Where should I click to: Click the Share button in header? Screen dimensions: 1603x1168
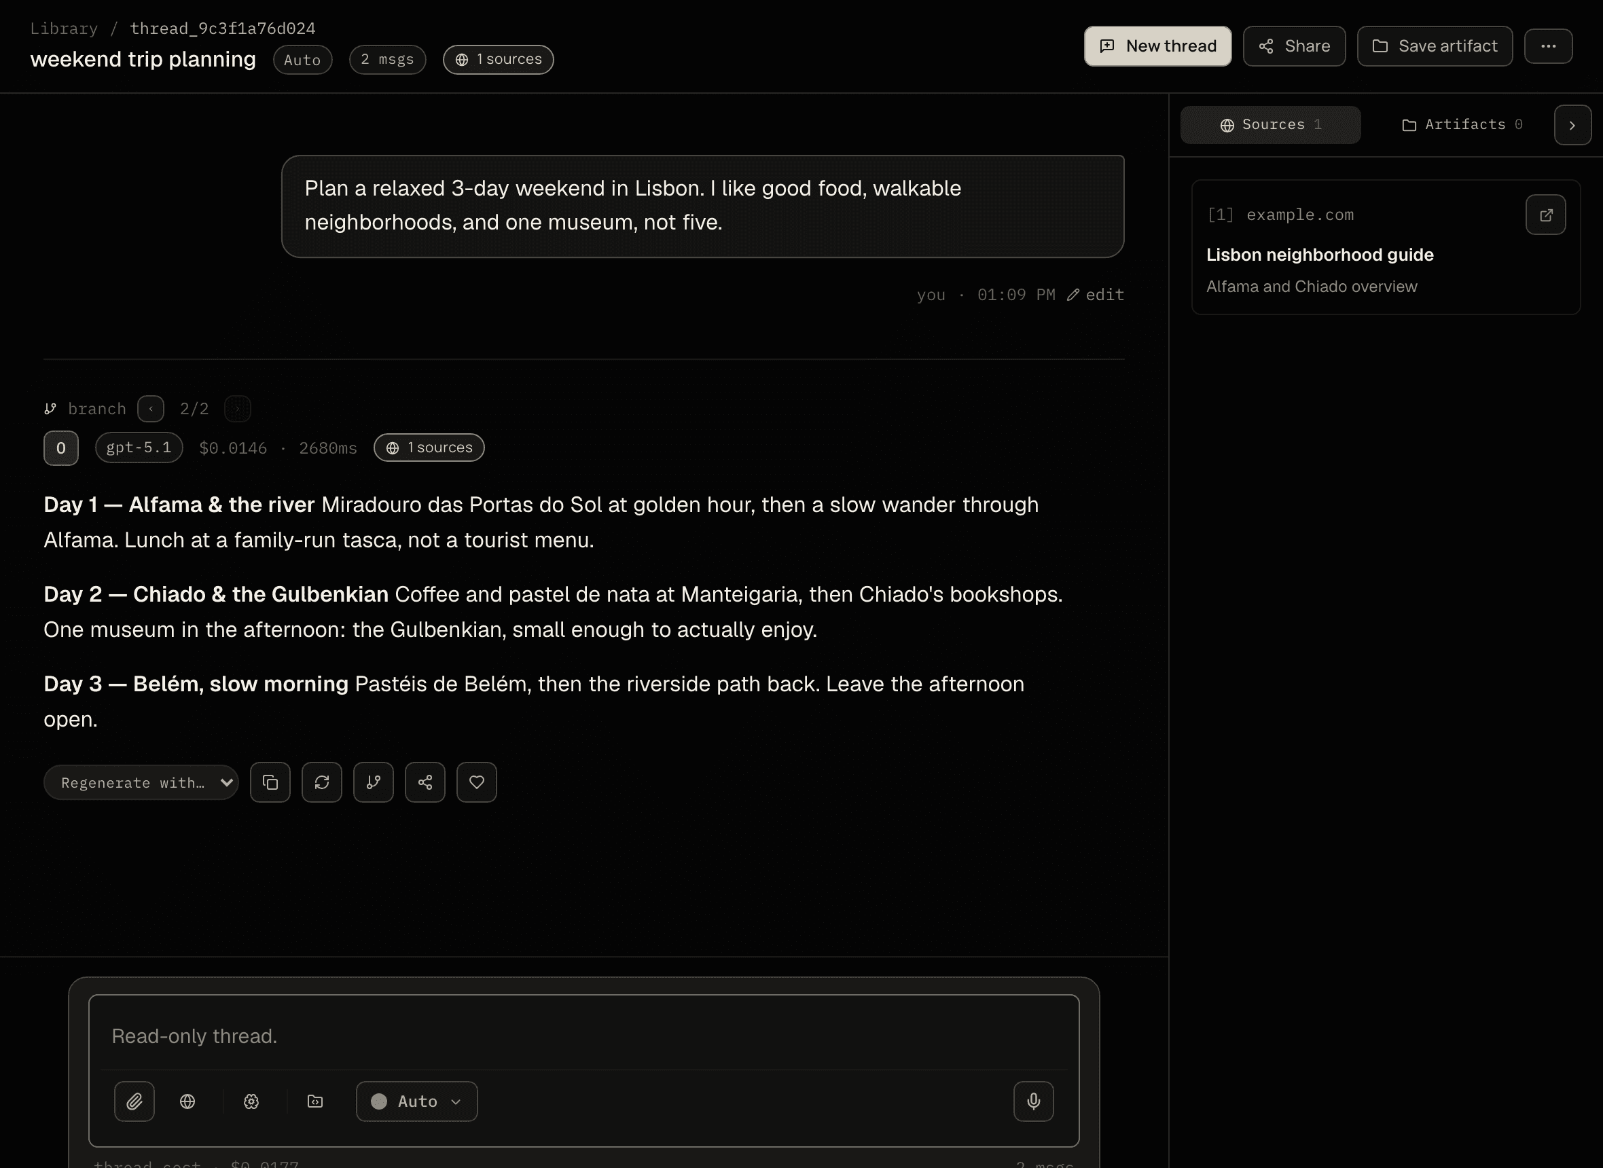pyautogui.click(x=1294, y=46)
